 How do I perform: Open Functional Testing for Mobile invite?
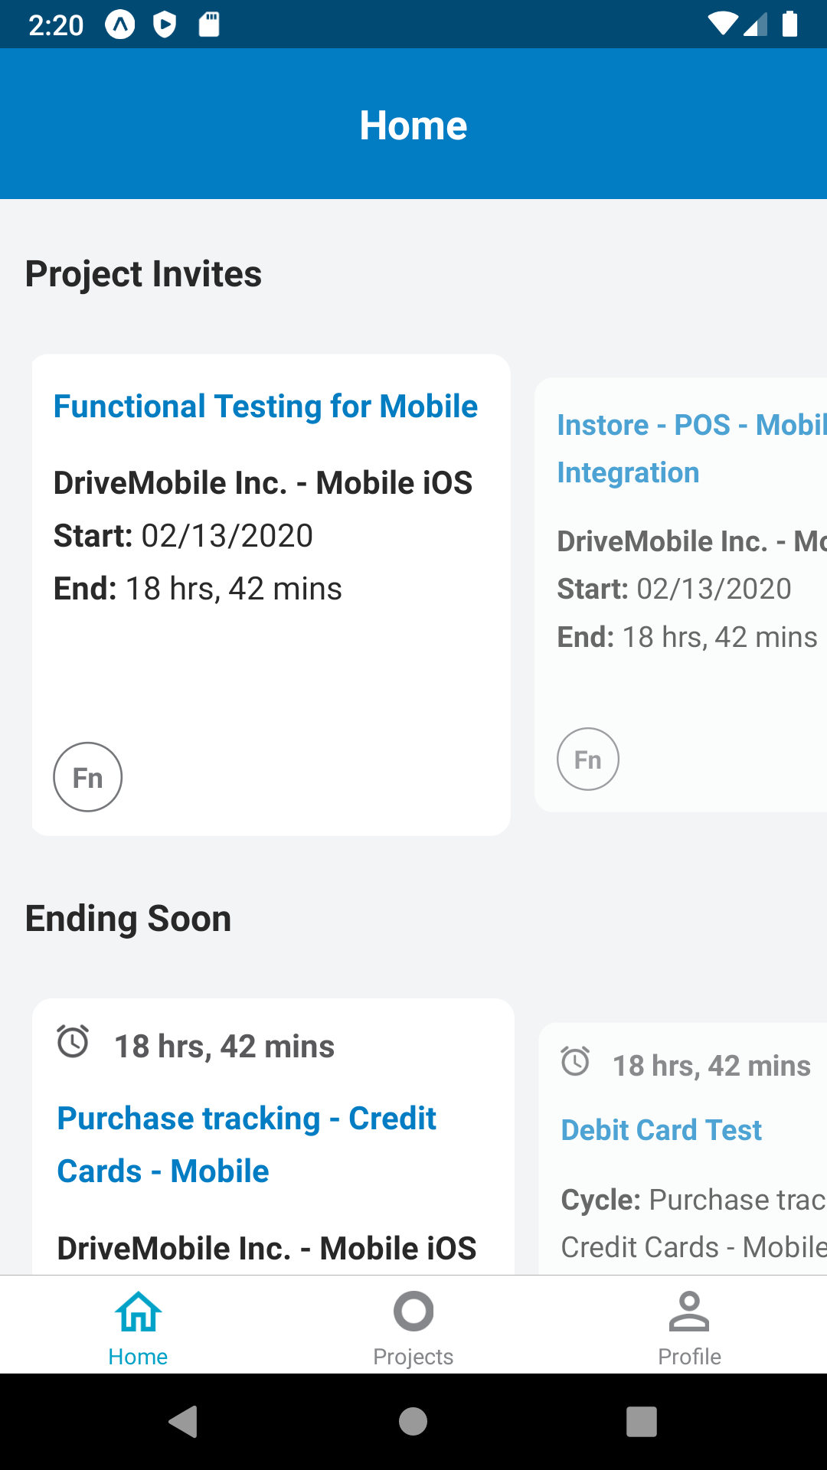tap(265, 407)
